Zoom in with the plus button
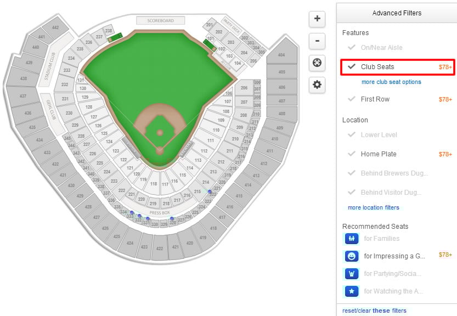 pos(317,19)
